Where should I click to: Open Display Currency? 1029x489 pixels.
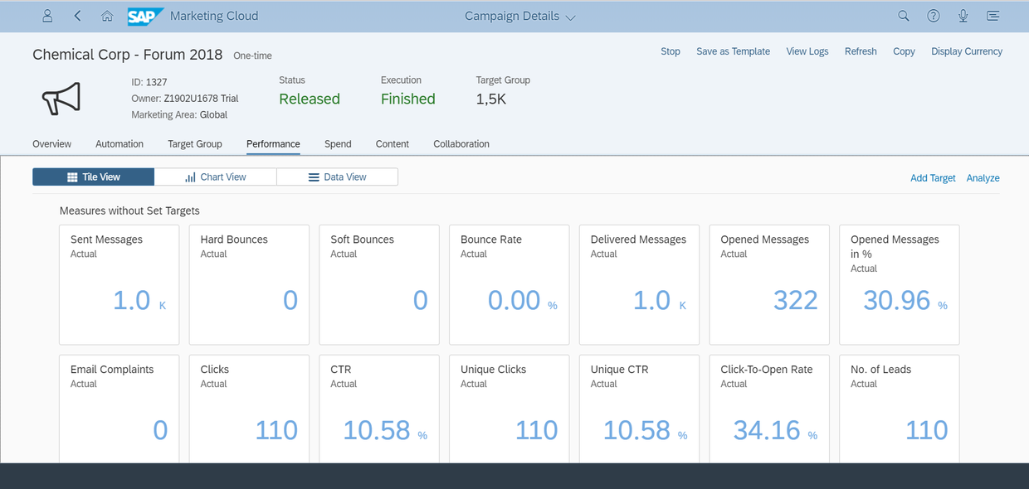tap(967, 51)
